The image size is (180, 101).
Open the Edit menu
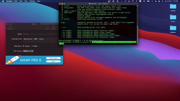point(21,1)
